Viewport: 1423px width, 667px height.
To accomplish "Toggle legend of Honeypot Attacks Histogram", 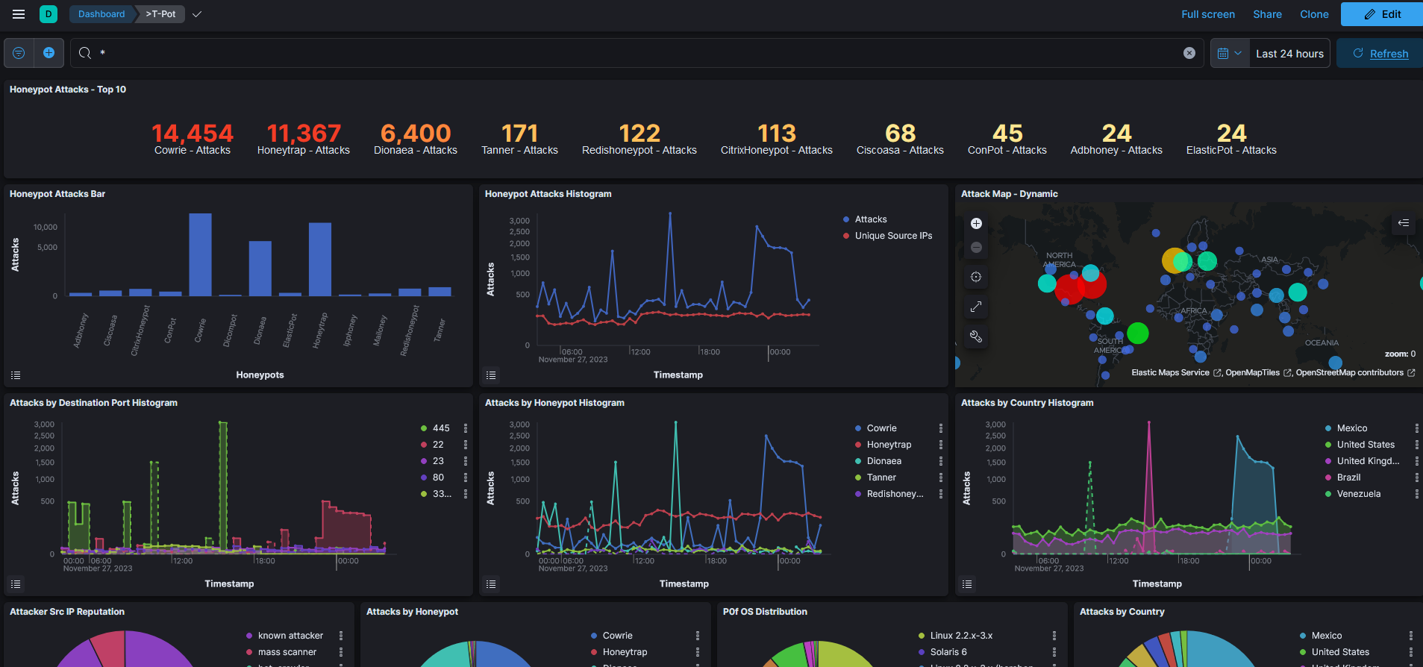I will pyautogui.click(x=491, y=375).
